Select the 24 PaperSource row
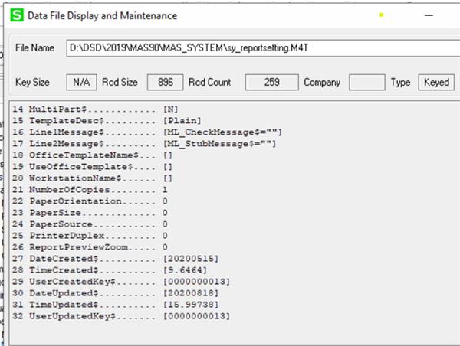The image size is (460, 346). pyautogui.click(x=90, y=224)
